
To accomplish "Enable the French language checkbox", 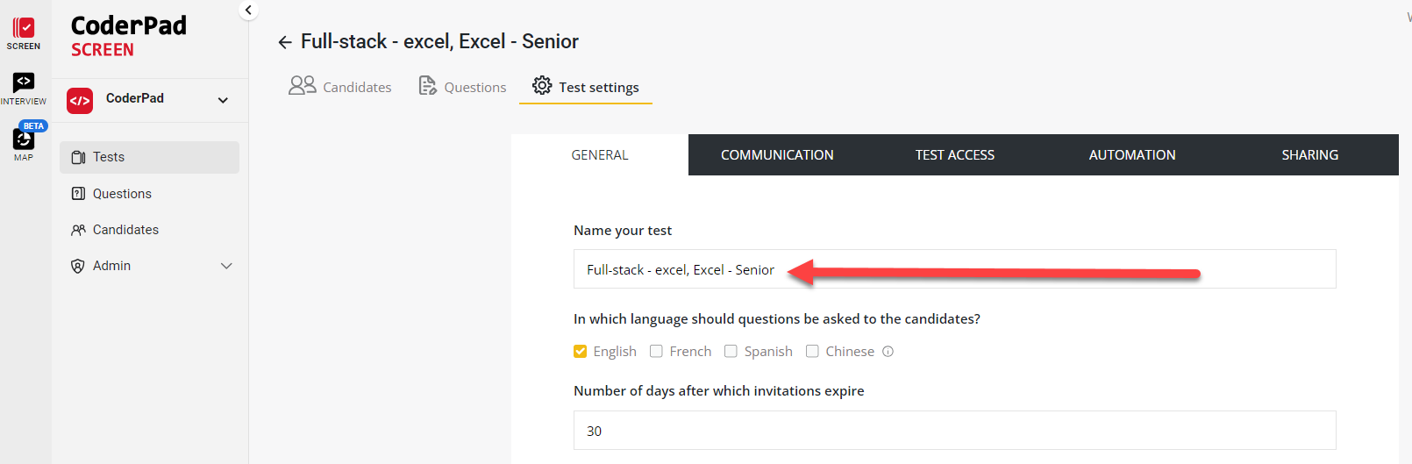I will click(x=656, y=352).
